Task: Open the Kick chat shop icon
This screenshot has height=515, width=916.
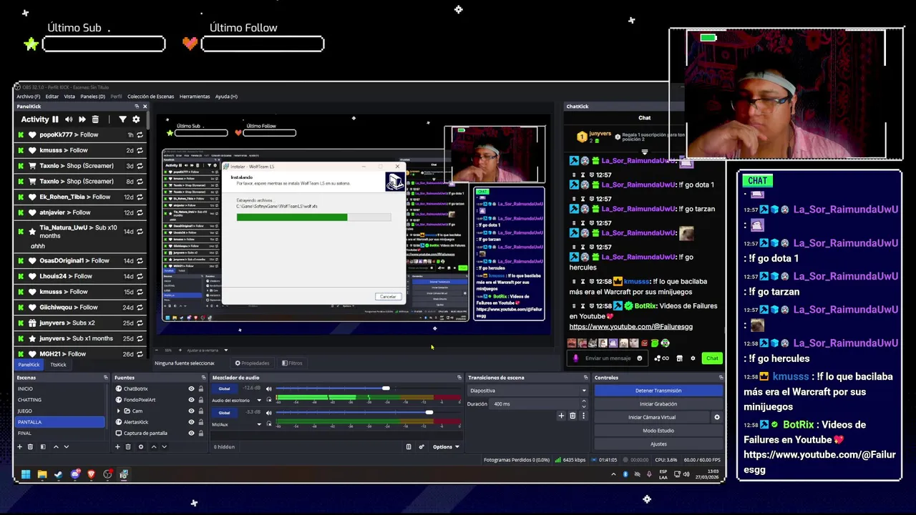Action: pyautogui.click(x=680, y=358)
